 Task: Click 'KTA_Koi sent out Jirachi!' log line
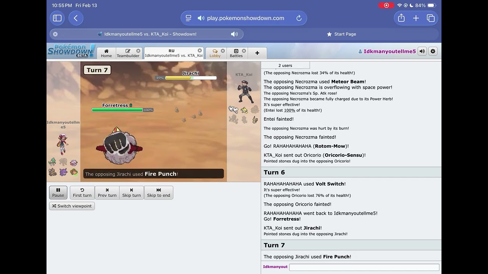292,228
